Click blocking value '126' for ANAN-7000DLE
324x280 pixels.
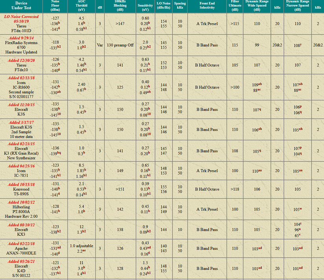click(x=120, y=248)
